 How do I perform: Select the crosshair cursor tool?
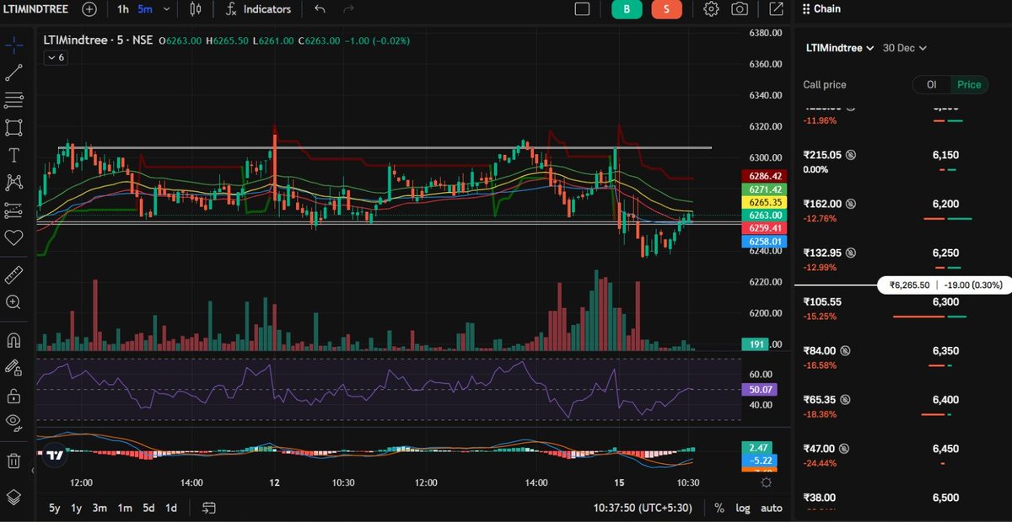(13, 45)
